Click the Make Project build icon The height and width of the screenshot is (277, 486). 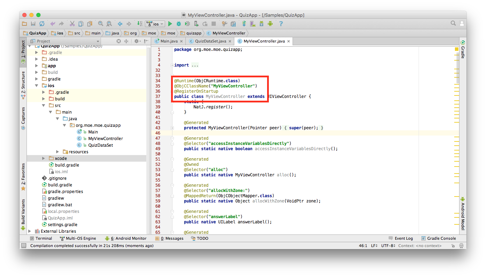(140, 24)
